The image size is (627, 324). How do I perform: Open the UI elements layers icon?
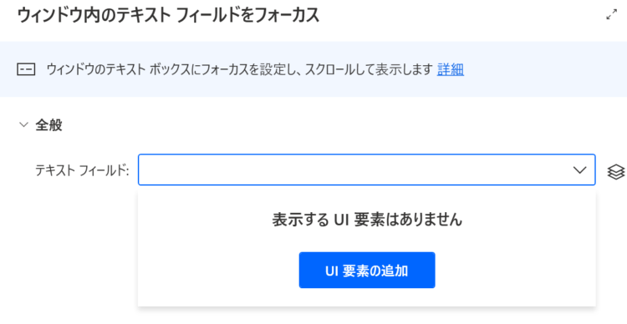(615, 172)
